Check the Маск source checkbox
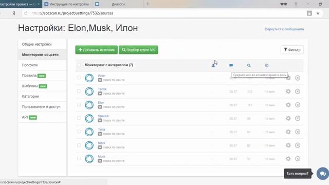Image resolution: width=329 pixels, height=185 pixels. pos(79,145)
